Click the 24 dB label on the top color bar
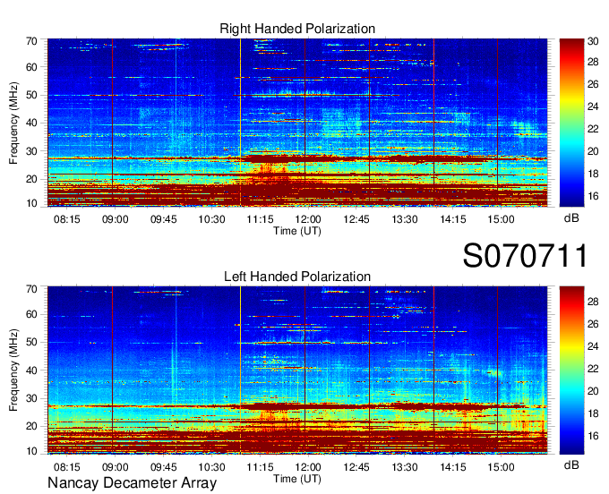 click(593, 106)
